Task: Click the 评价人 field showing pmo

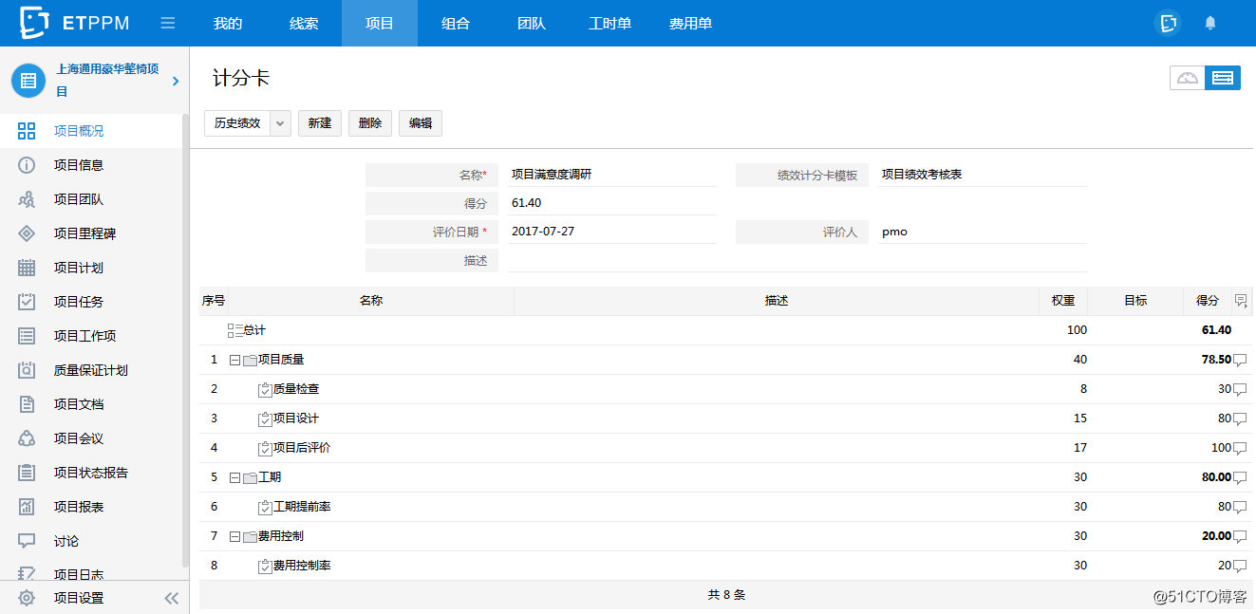Action: 983,232
